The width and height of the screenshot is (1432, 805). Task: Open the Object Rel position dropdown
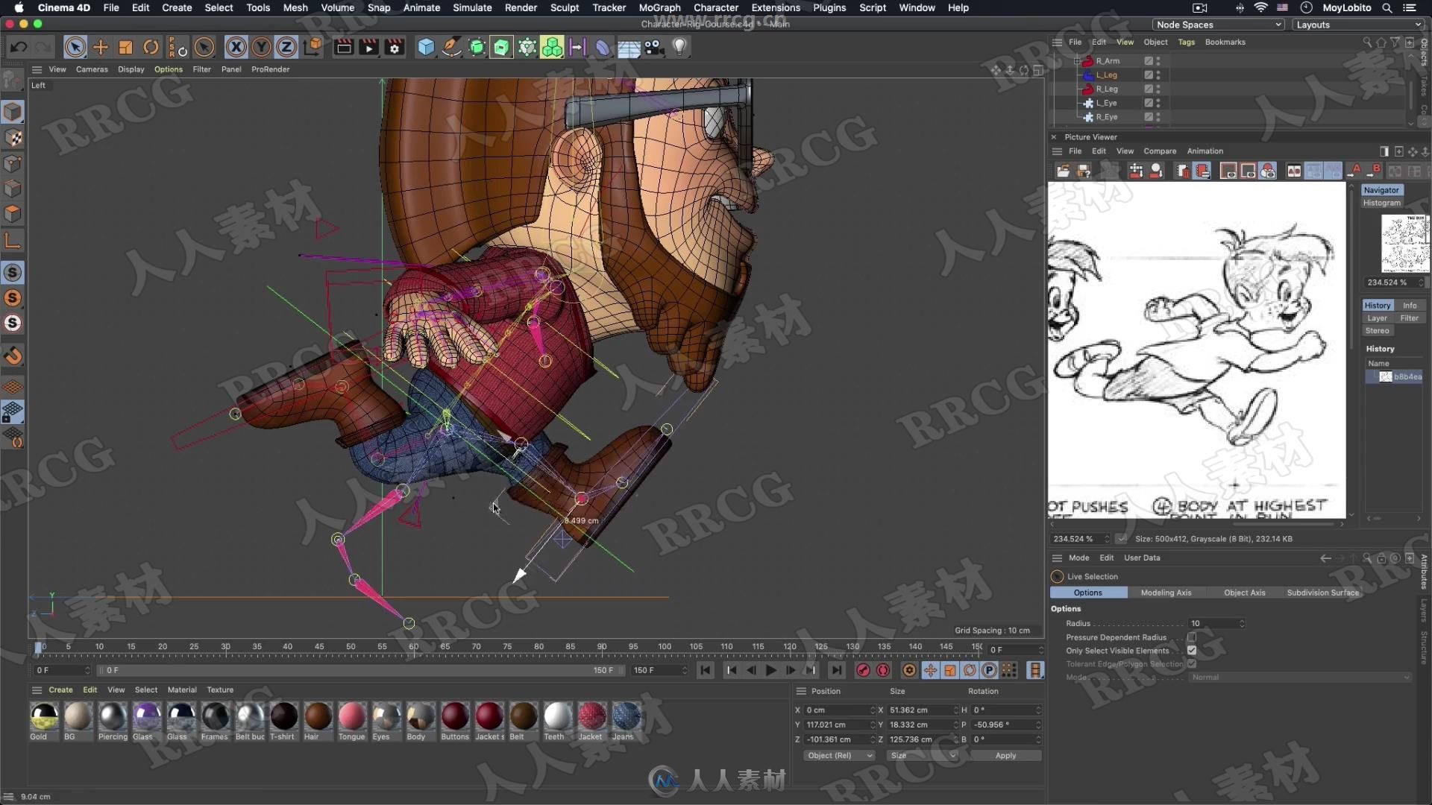coord(835,755)
